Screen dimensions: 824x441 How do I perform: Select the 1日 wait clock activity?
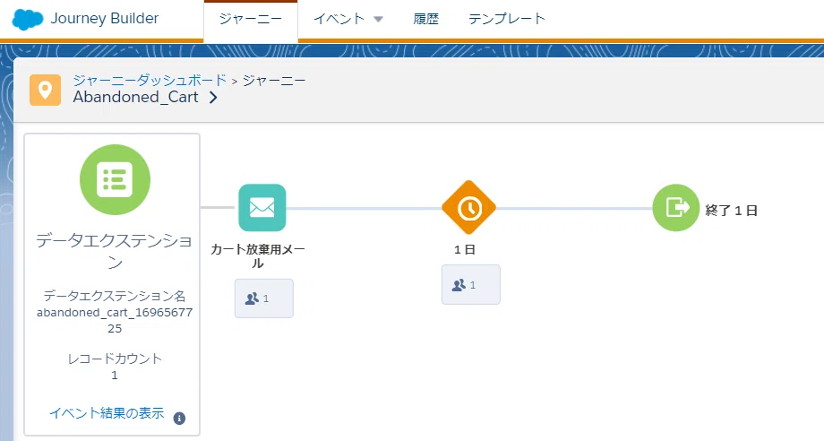pos(468,208)
